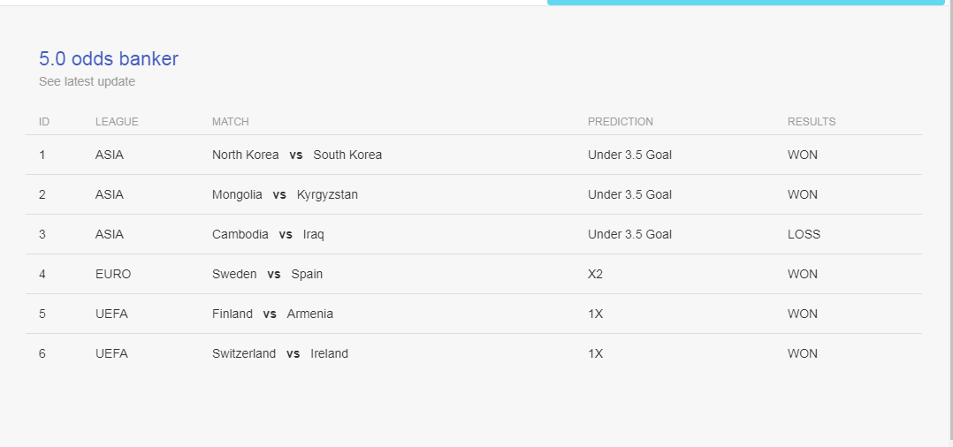Select the Finland vs Armenia match

[x=272, y=314]
